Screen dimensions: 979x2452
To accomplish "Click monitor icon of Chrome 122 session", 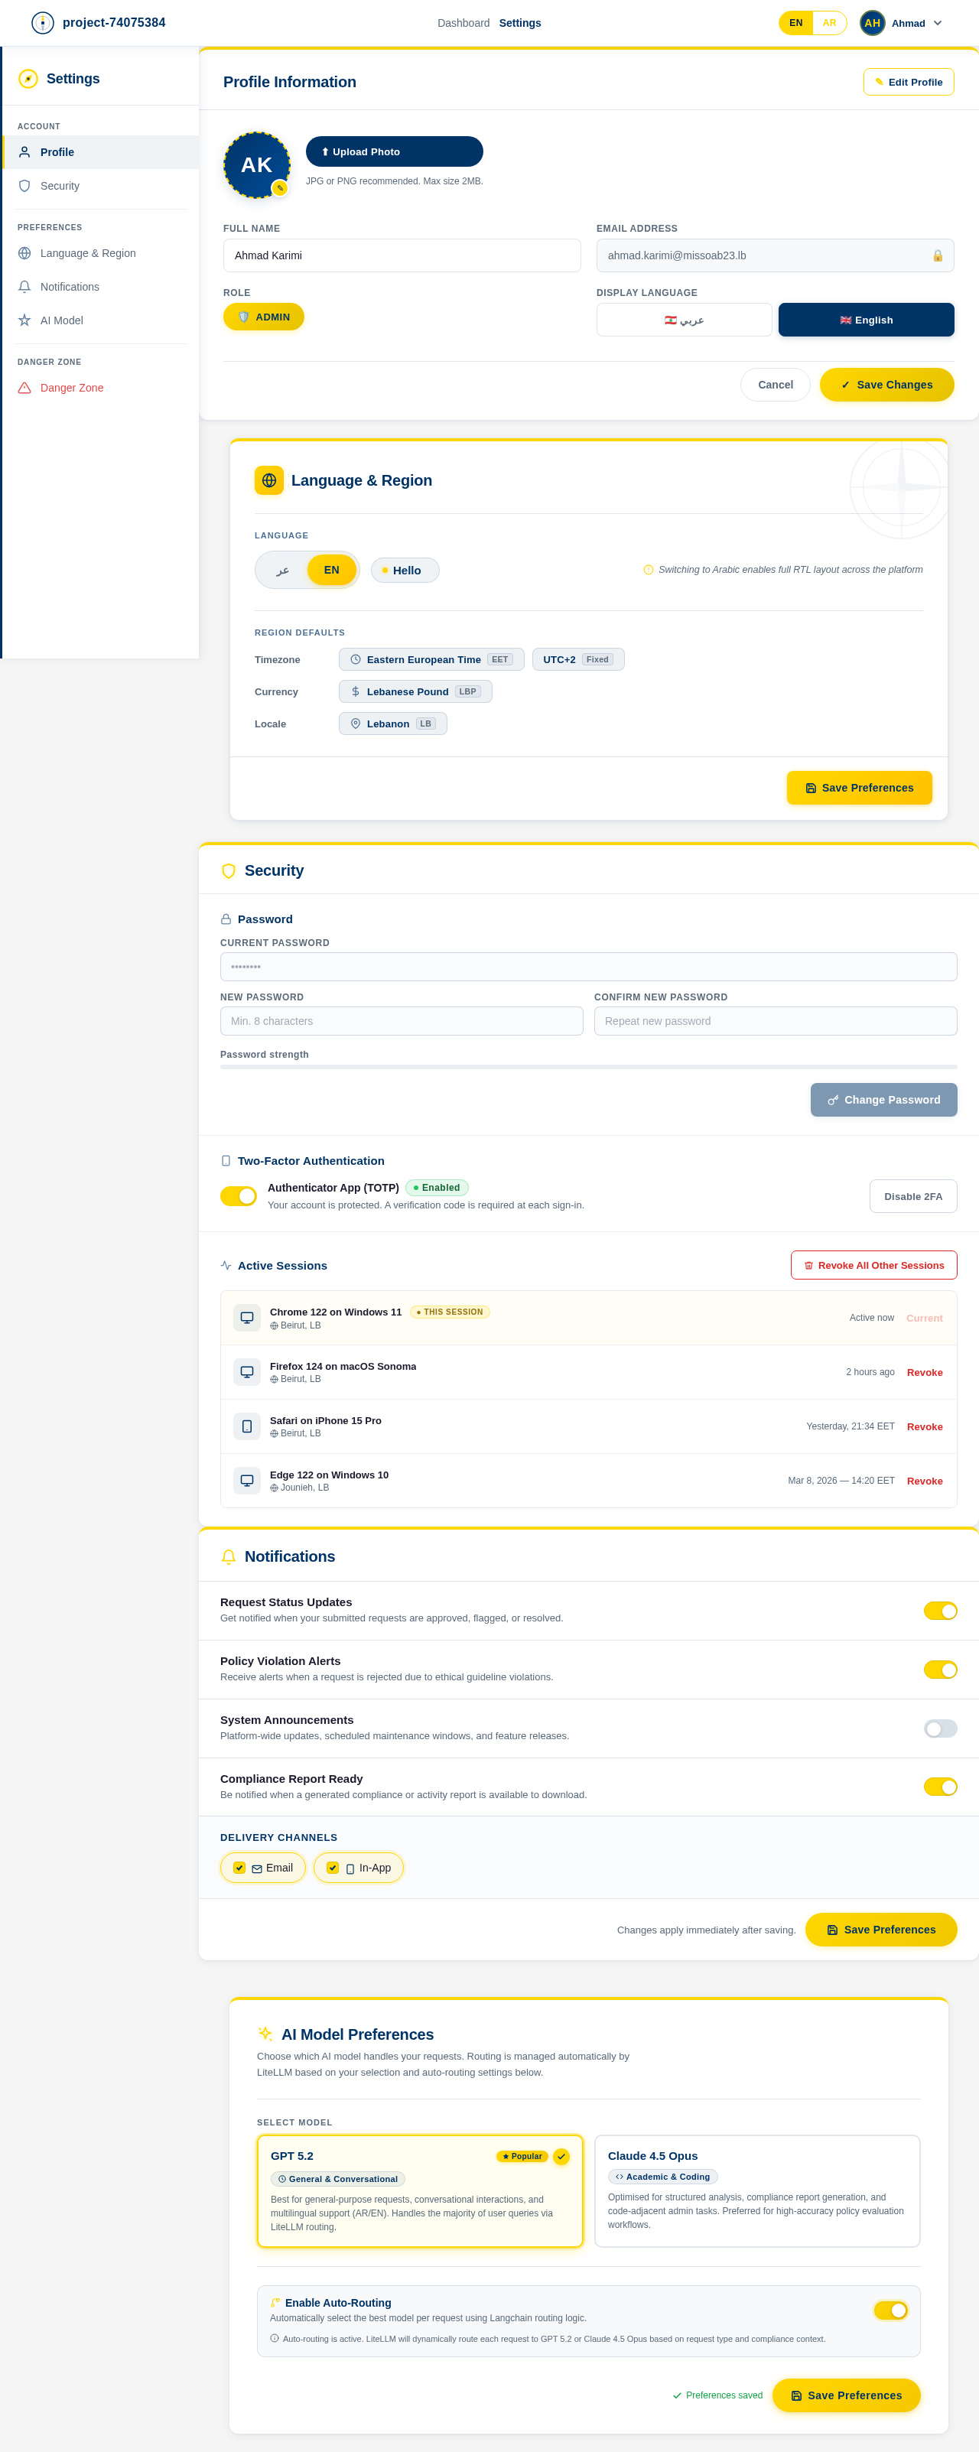I will (x=246, y=1317).
